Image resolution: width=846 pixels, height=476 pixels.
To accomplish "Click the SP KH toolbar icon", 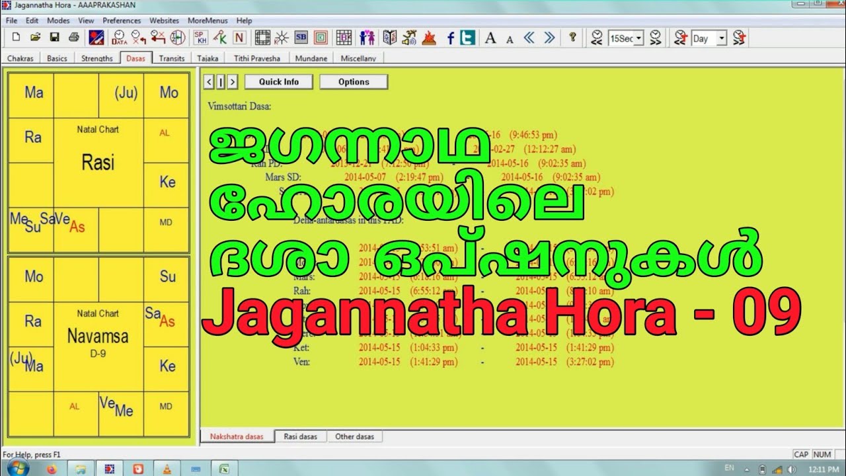I will (201, 38).
